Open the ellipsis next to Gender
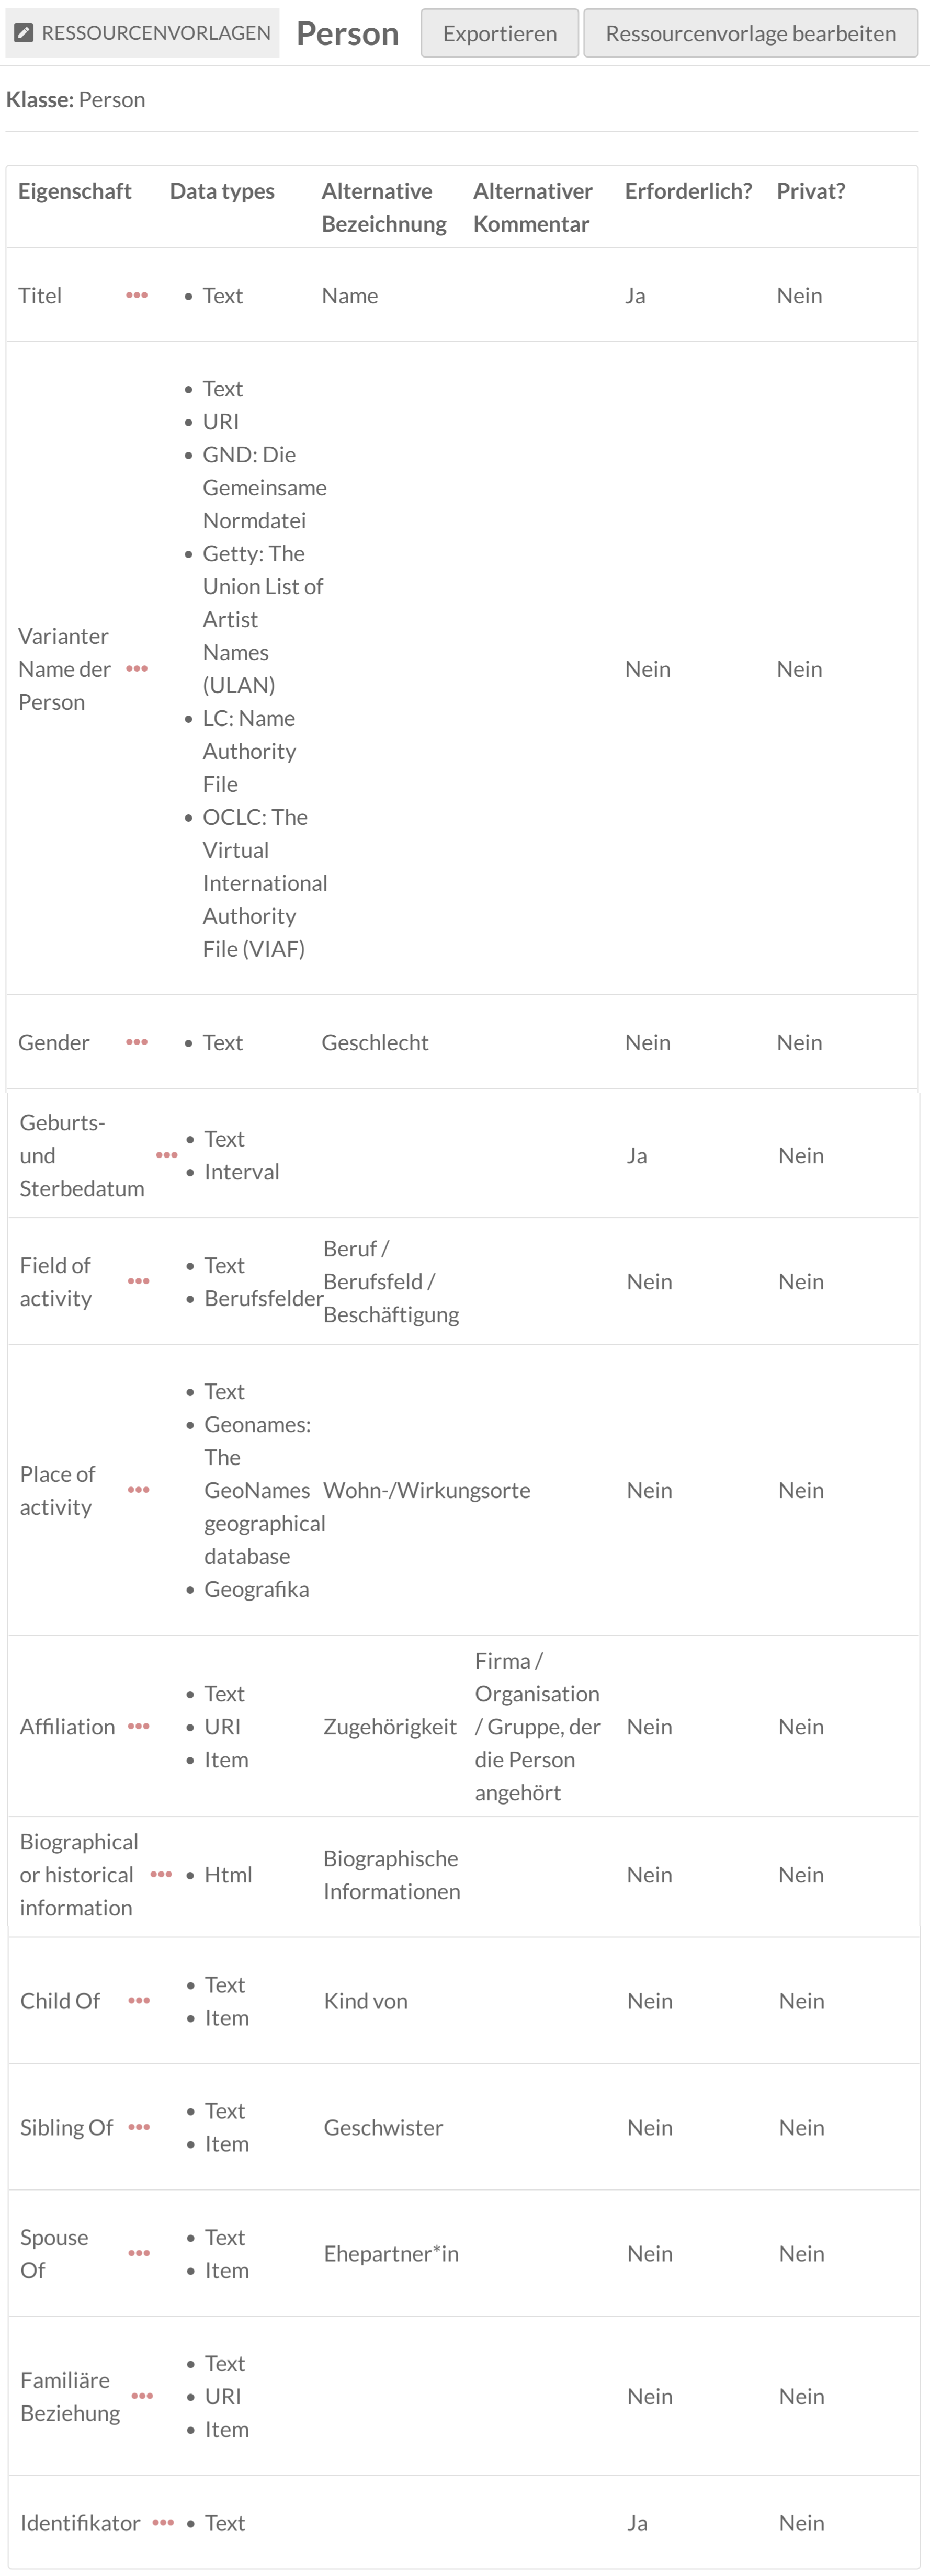Viewport: 930px width, 2576px height. [x=137, y=1042]
